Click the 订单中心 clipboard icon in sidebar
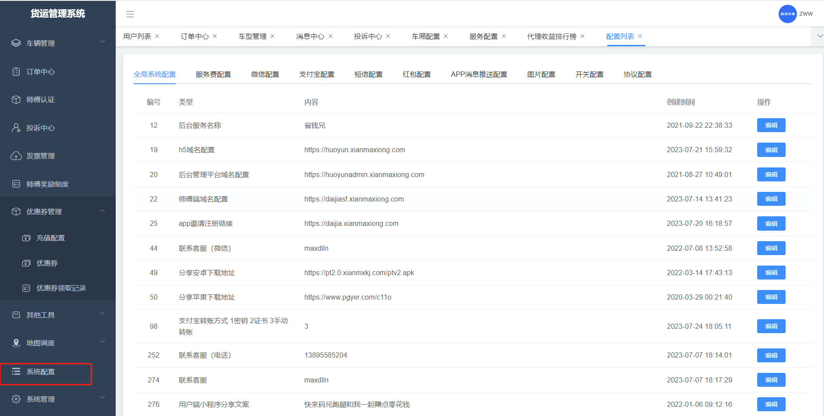 tap(16, 72)
